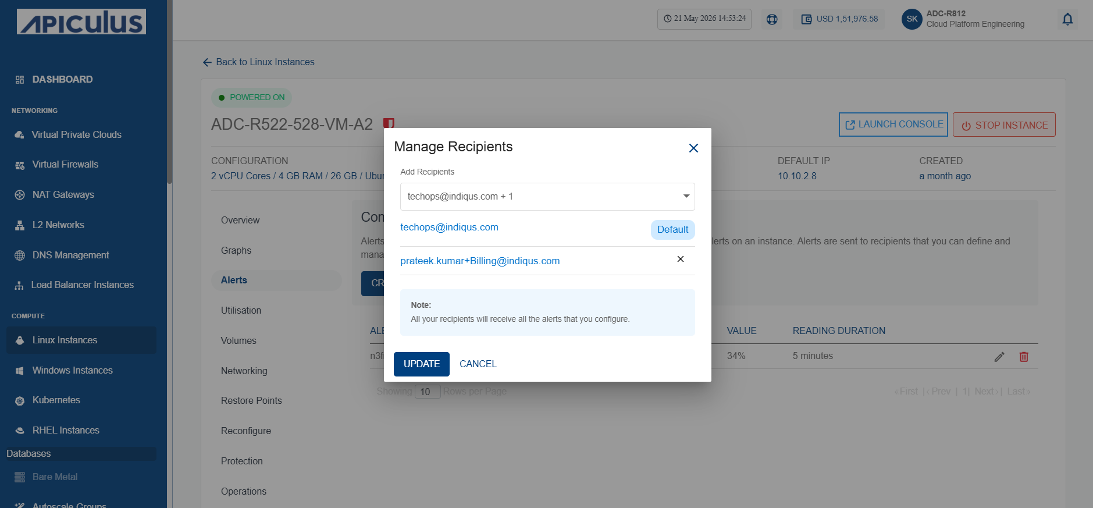This screenshot has height=508, width=1093.
Task: Open the Add Recipients dropdown
Action: pos(547,197)
